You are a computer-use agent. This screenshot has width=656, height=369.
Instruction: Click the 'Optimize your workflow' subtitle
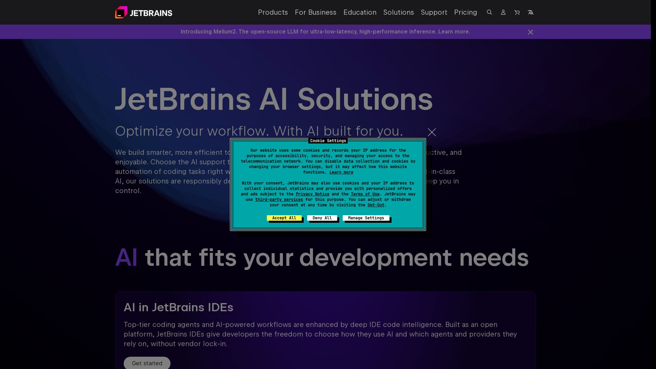pyautogui.click(x=259, y=131)
